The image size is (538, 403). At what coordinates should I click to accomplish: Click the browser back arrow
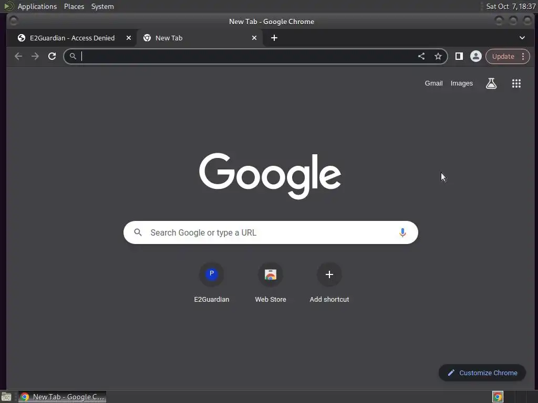coord(18,56)
